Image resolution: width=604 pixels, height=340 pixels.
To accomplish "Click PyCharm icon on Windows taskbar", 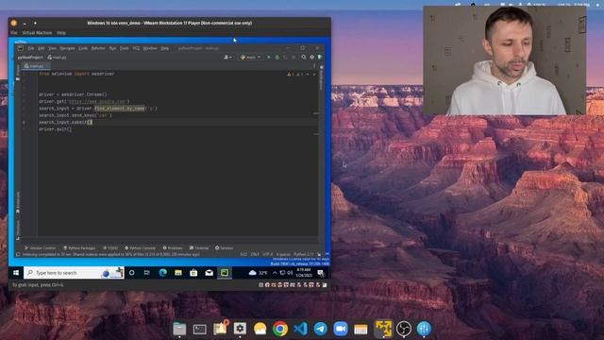I will pos(225,273).
